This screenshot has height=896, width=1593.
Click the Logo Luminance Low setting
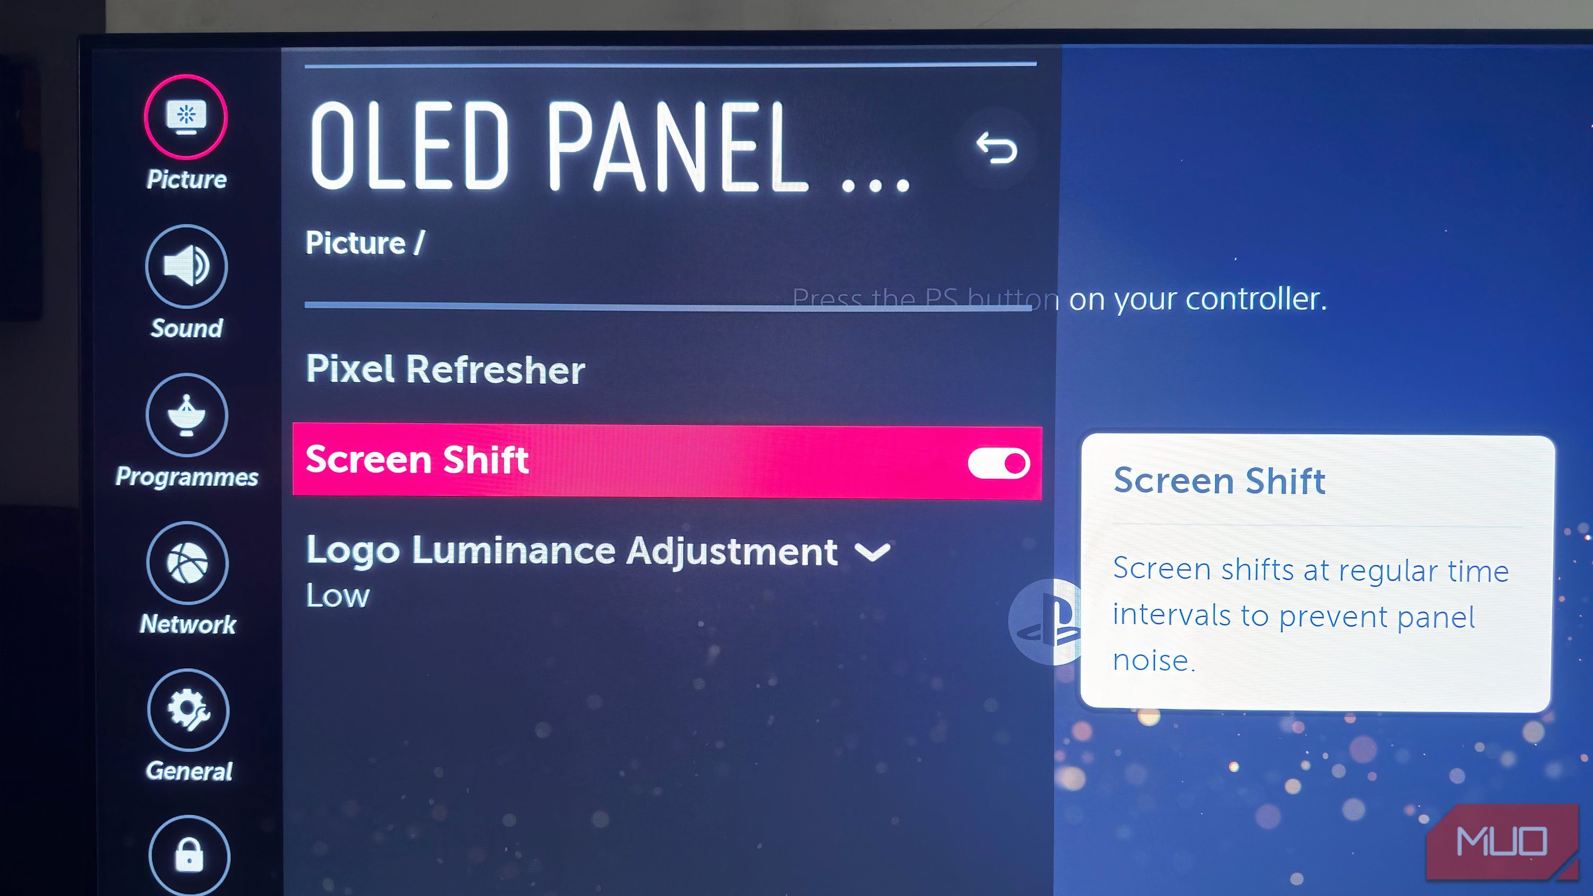click(336, 594)
